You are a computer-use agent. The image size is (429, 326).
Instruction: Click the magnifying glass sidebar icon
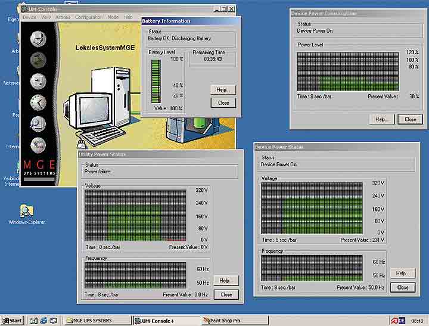pos(38,123)
